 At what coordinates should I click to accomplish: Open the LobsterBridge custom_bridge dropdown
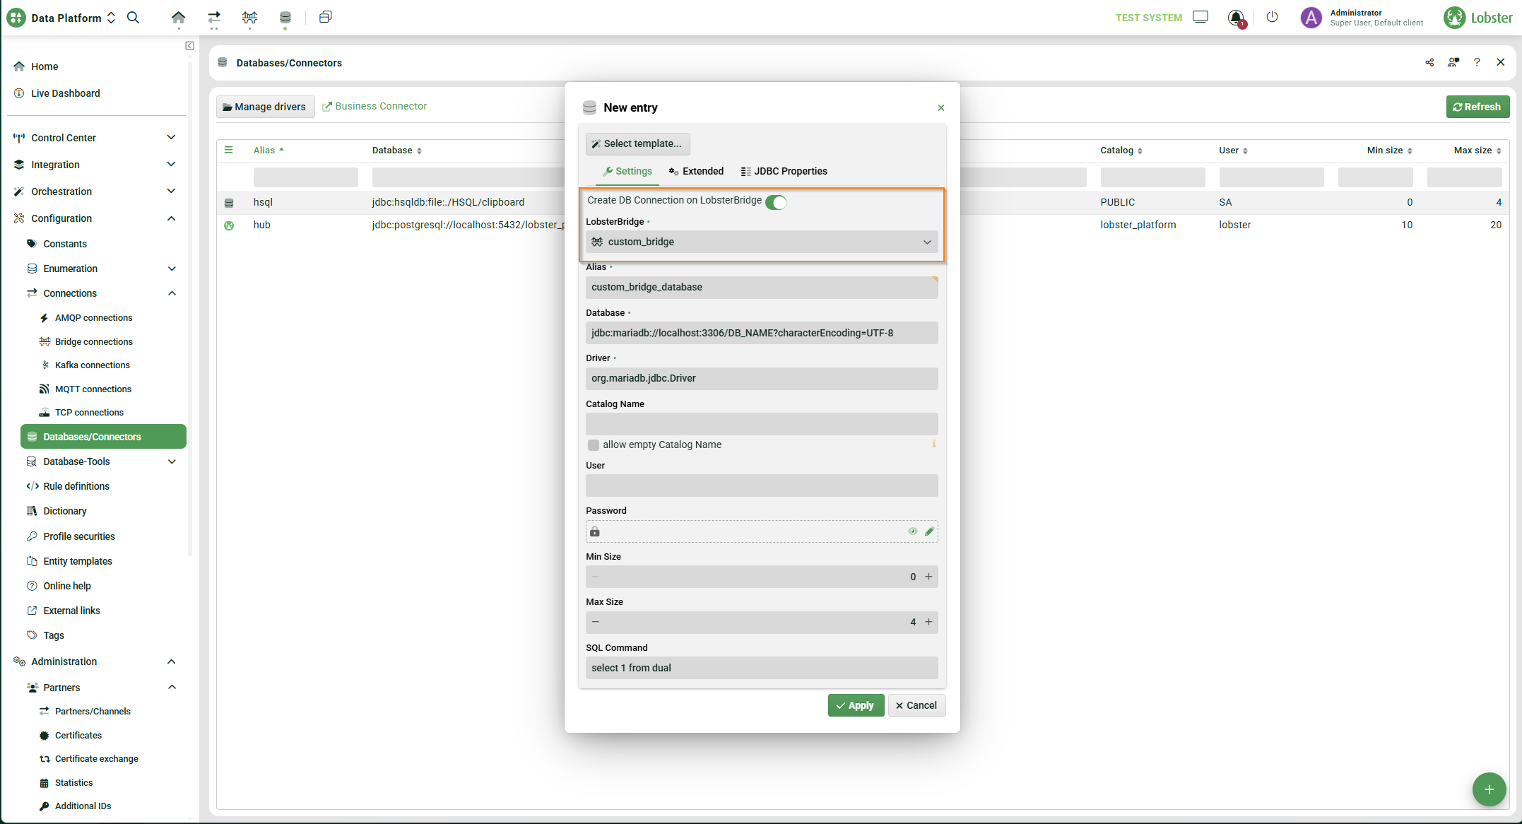pyautogui.click(x=762, y=242)
